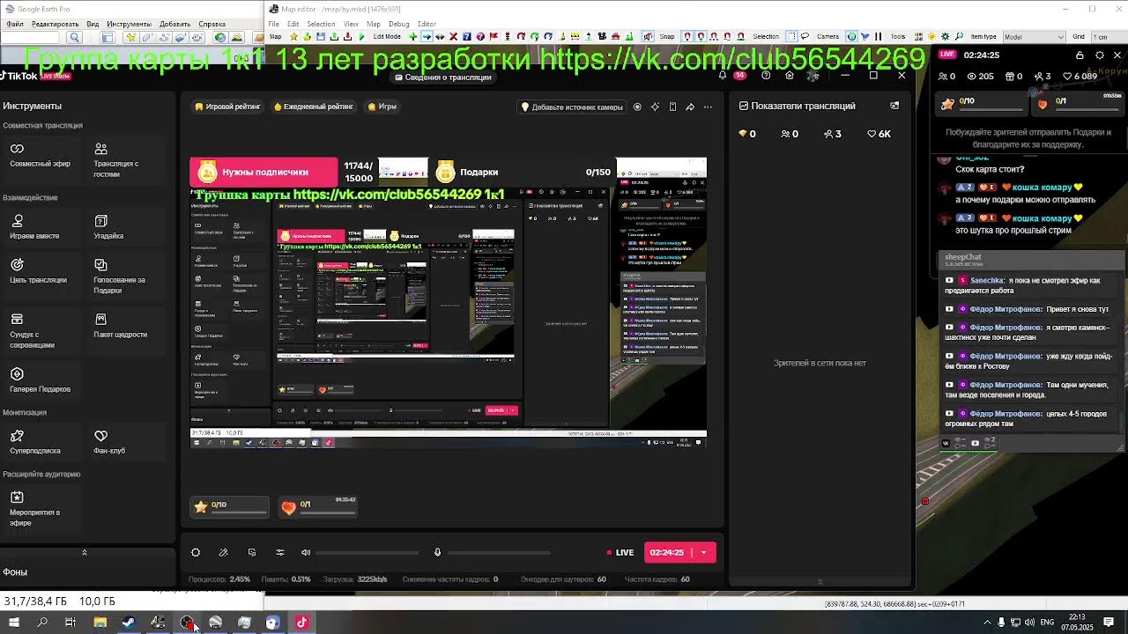Collapse the Инструменты panel with the chevron

tap(85, 552)
